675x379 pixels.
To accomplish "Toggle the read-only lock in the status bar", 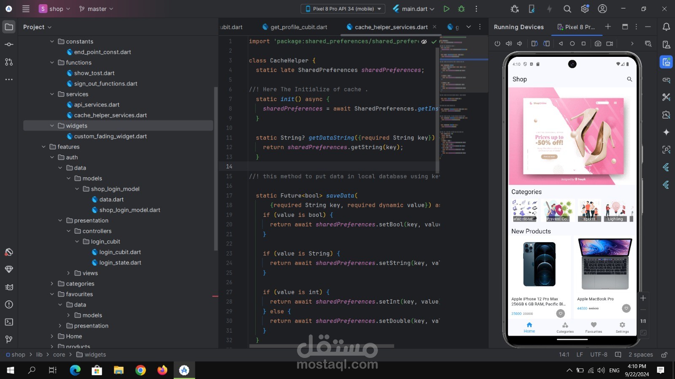I will 664,355.
